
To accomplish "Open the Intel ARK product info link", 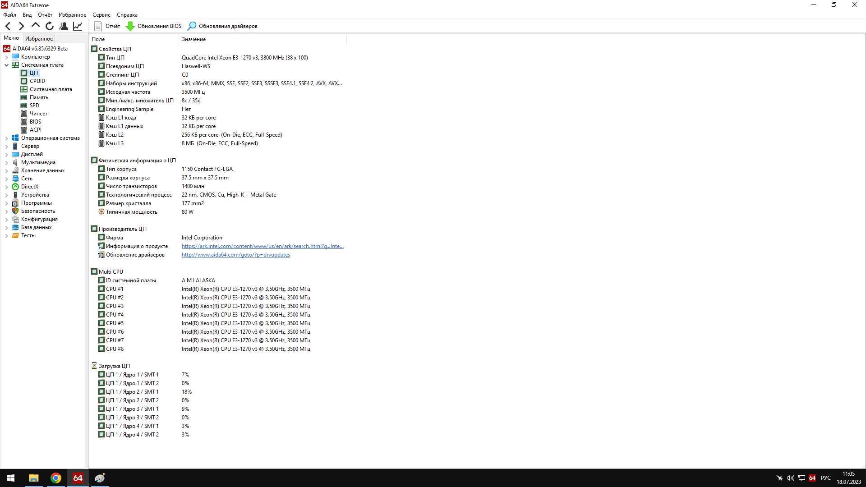I will point(263,246).
